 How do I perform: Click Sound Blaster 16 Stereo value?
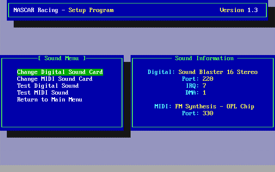coord(218,72)
